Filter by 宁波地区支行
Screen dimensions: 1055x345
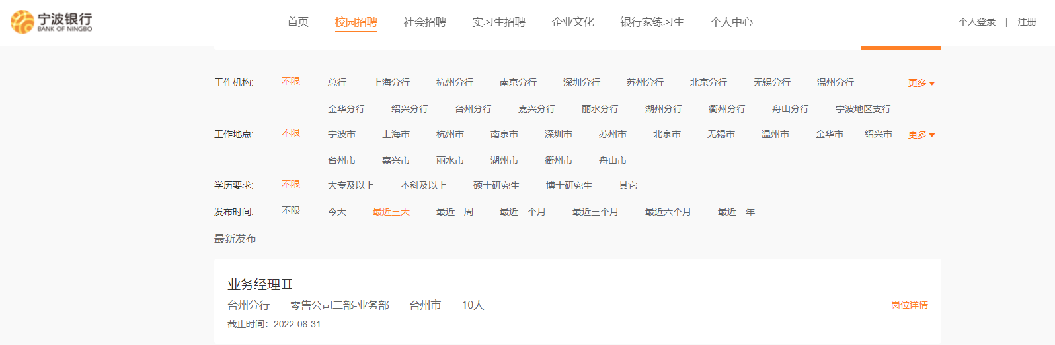coord(863,109)
